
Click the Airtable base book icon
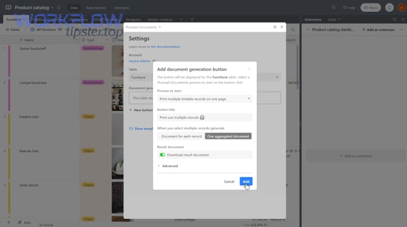pyautogui.click(x=8, y=8)
